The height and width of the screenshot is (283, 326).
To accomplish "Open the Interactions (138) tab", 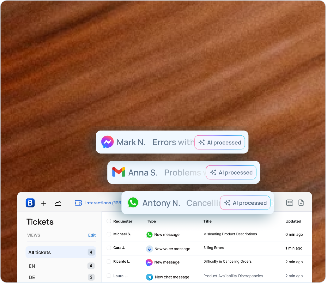I will click(x=103, y=203).
